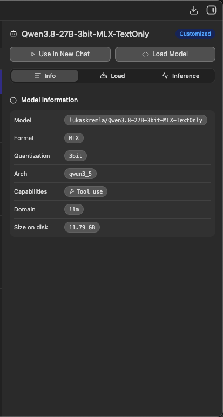Select the Info tab
The image size is (223, 417).
(x=45, y=76)
